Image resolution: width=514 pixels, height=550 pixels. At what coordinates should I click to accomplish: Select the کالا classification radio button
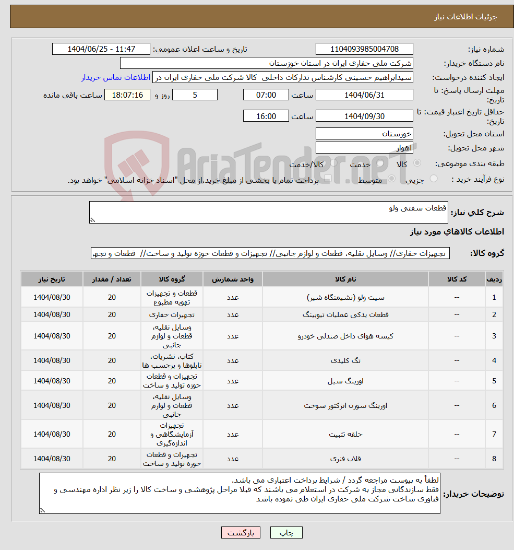[417, 163]
